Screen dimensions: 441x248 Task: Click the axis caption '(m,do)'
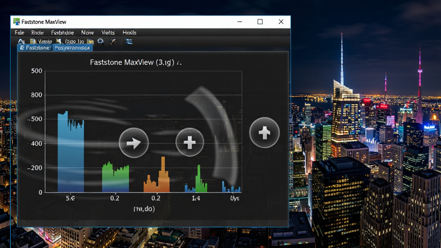tap(144, 209)
